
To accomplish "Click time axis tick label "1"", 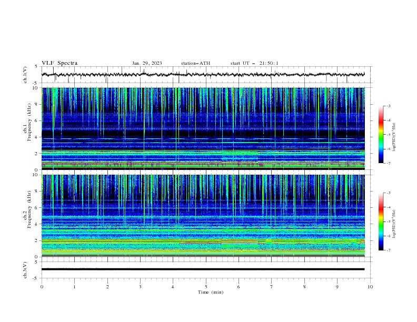I will pos(74,287).
